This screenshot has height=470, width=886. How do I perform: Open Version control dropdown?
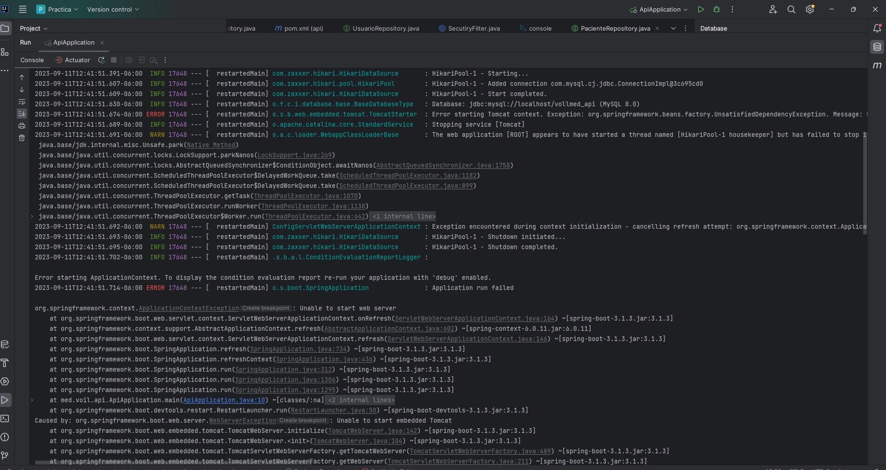[113, 9]
